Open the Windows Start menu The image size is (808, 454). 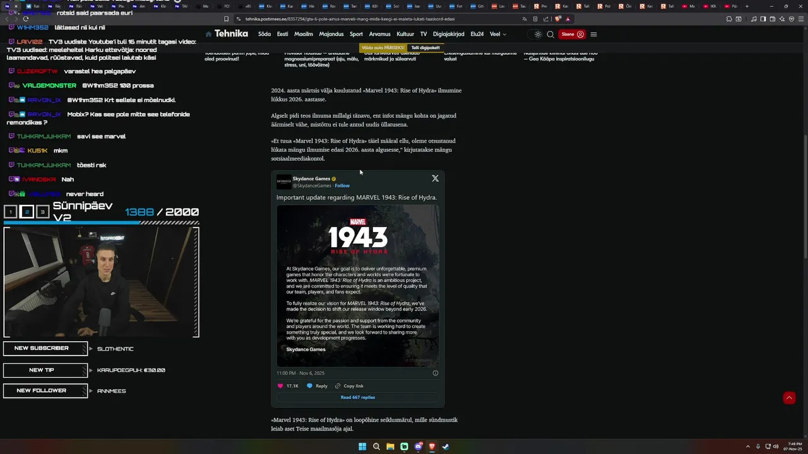coord(362,446)
